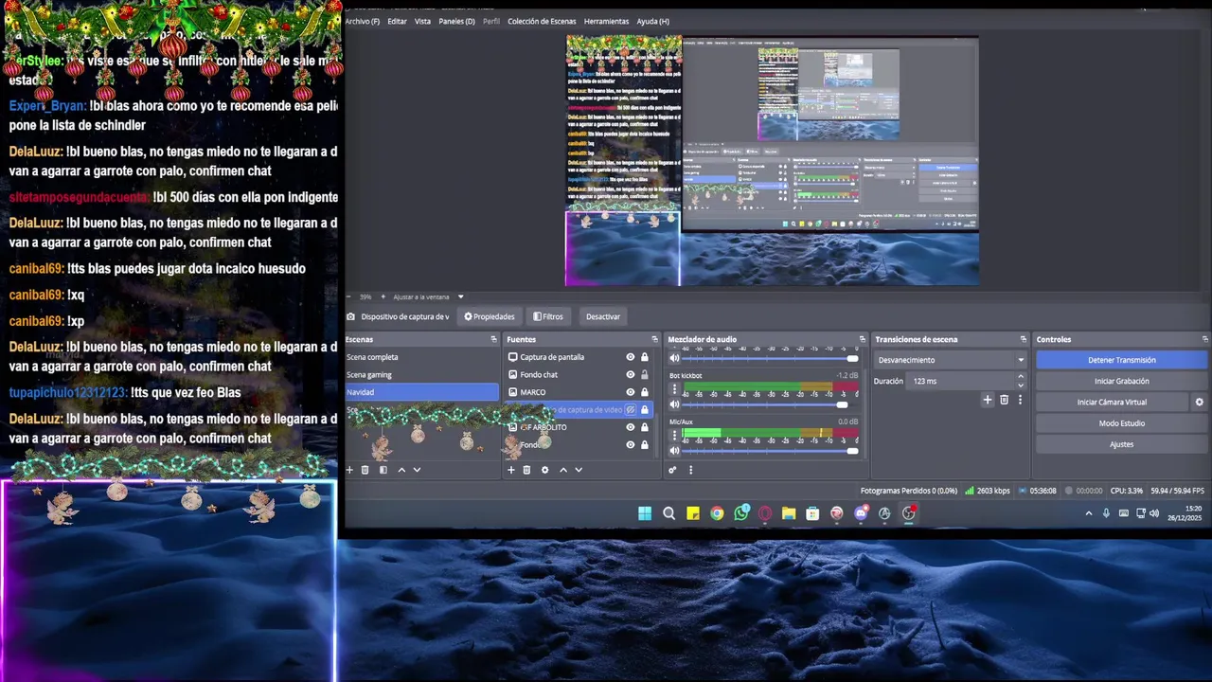This screenshot has width=1212, height=682.
Task: Add a new scene with the plus icon
Action: 349,470
